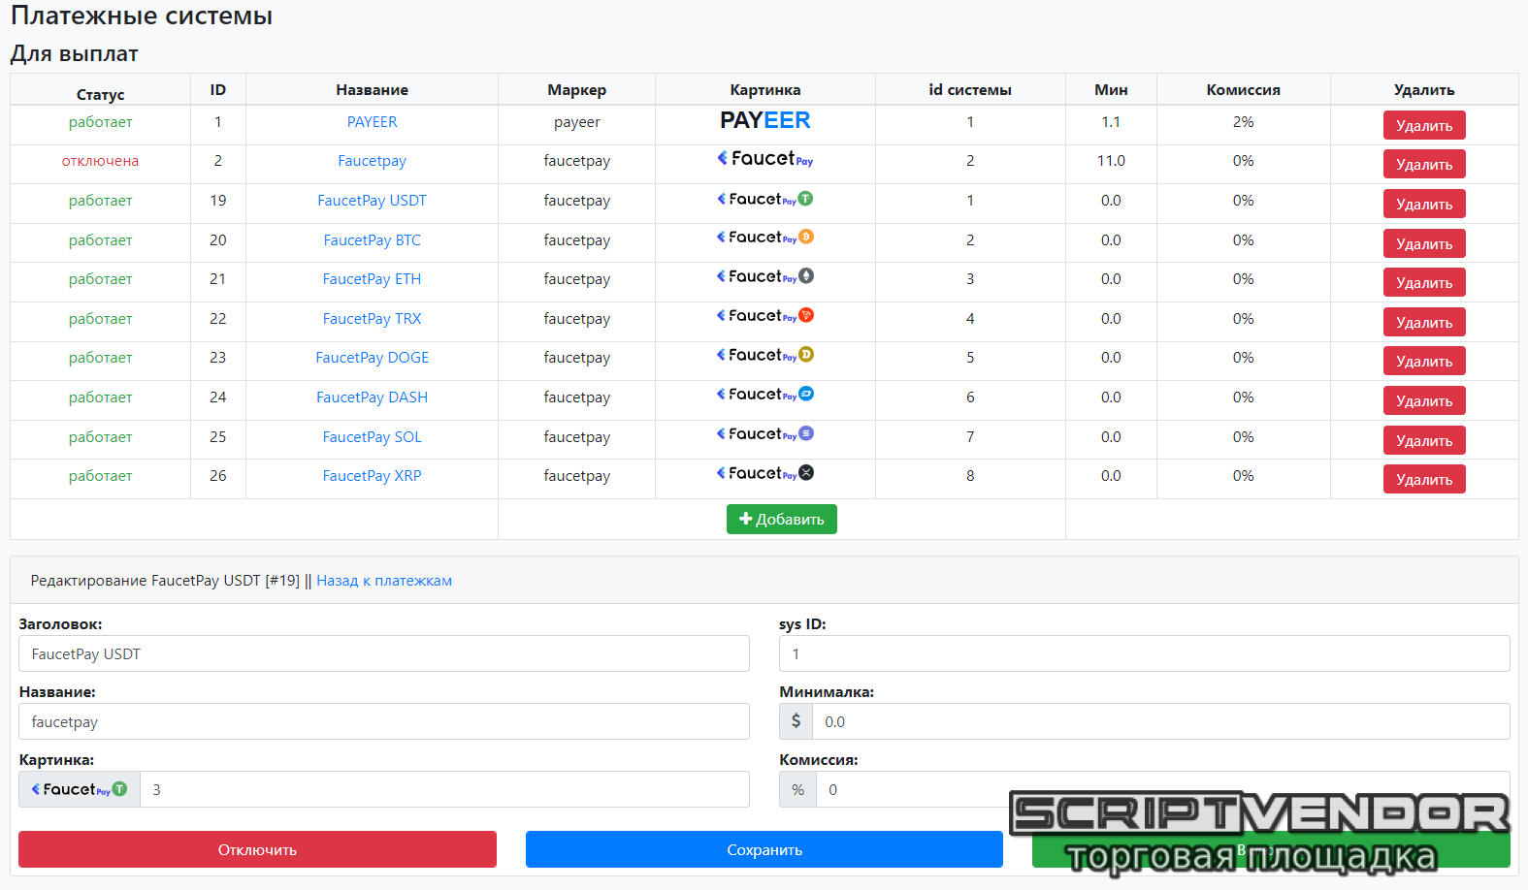Click the 'работает' status in PAYEER row
The image size is (1528, 890).
point(101,122)
